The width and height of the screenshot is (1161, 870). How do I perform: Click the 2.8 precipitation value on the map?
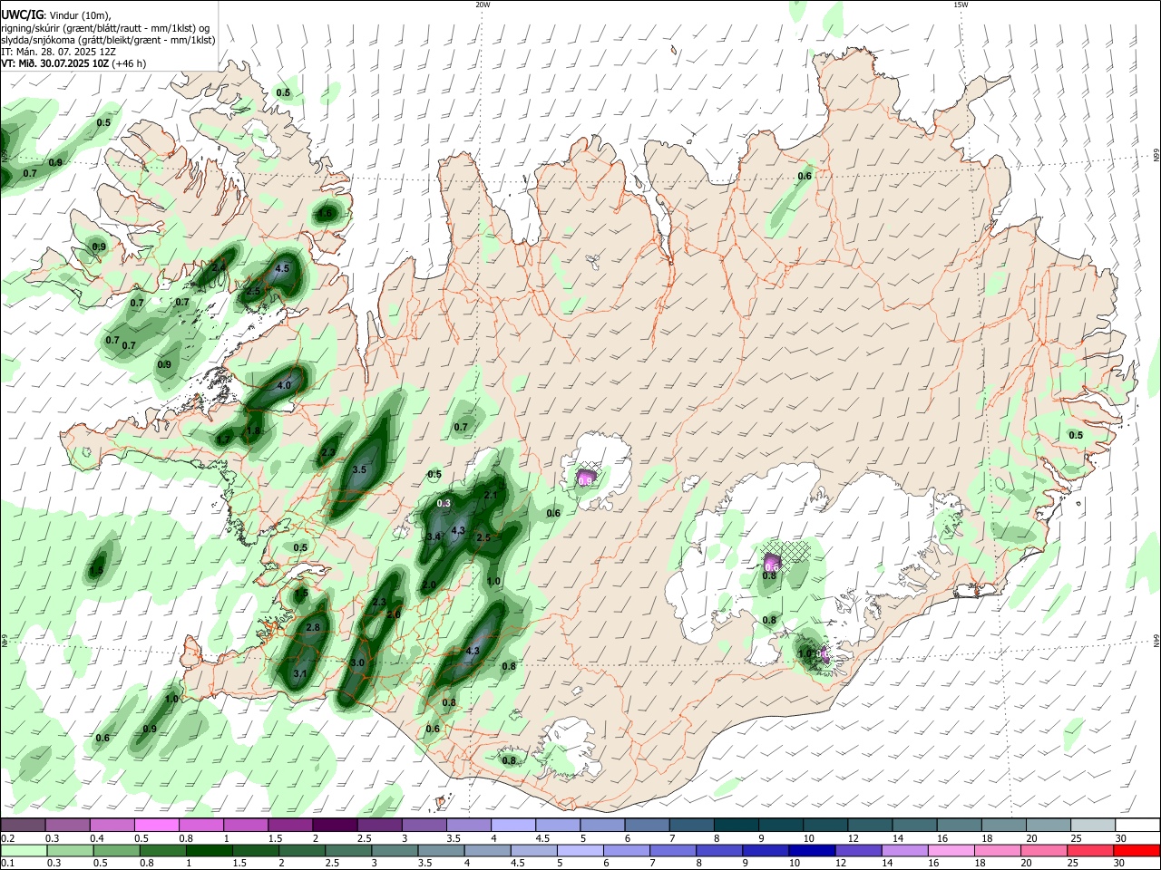(x=314, y=627)
